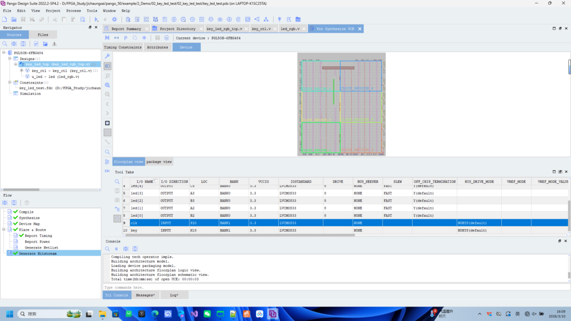Select the wrench tool in device view

[x=108, y=57]
